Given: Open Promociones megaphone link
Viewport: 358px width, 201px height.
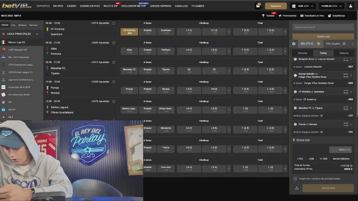Looking at the screenshot, I should [x=288, y=16].
